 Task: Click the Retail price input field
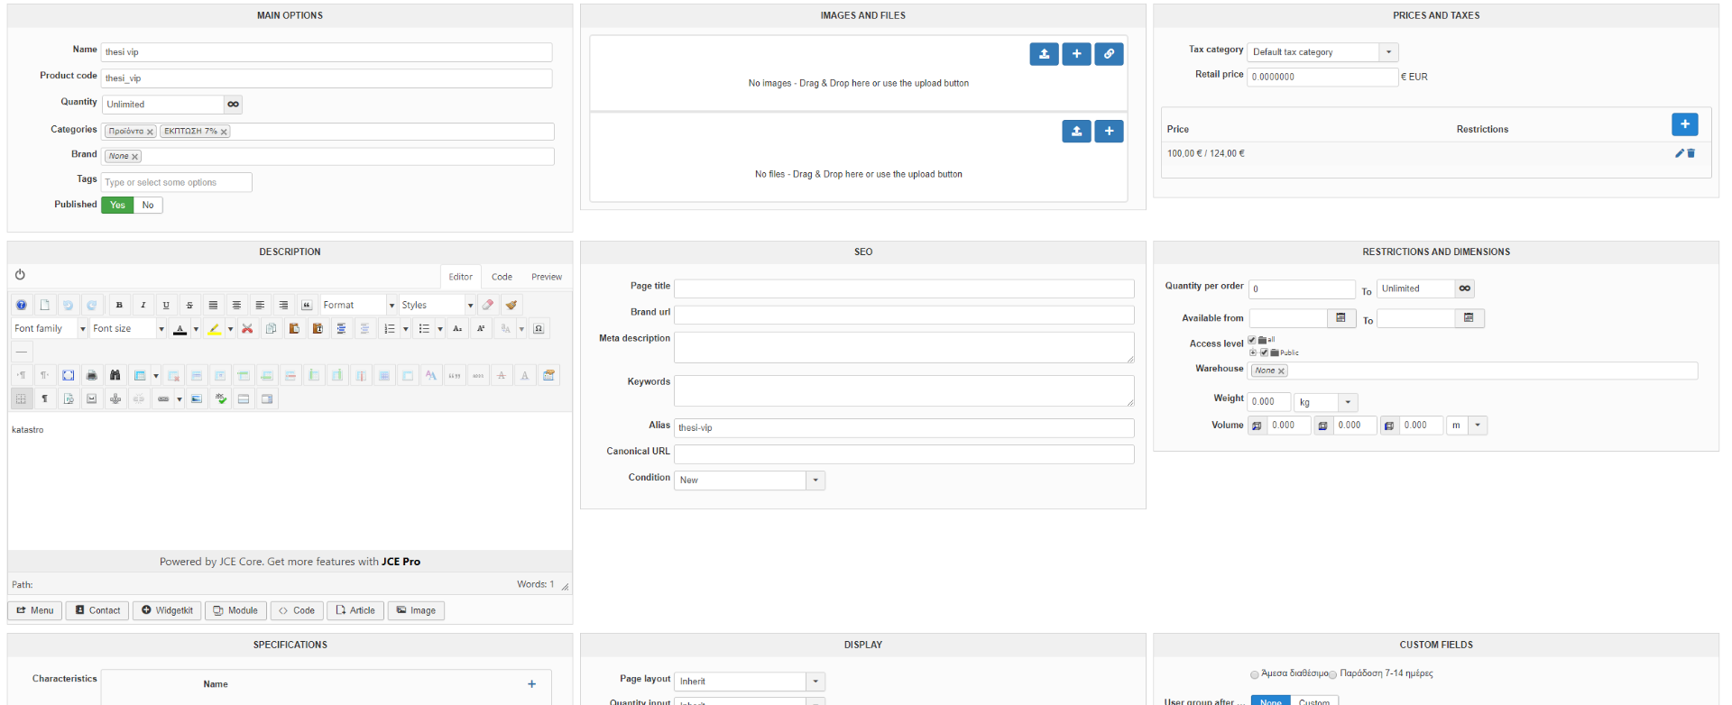tap(1322, 78)
